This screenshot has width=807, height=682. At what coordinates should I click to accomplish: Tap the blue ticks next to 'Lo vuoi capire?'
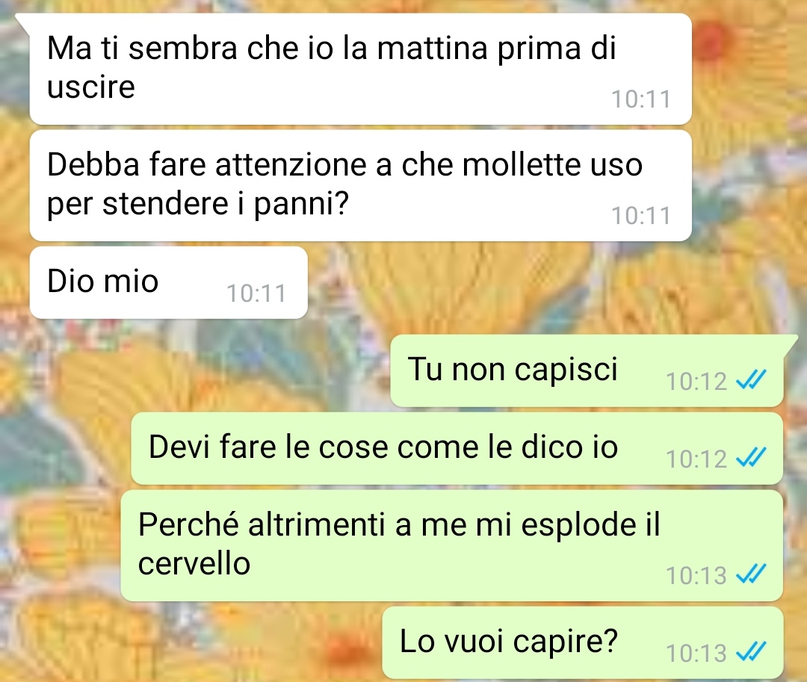(752, 651)
